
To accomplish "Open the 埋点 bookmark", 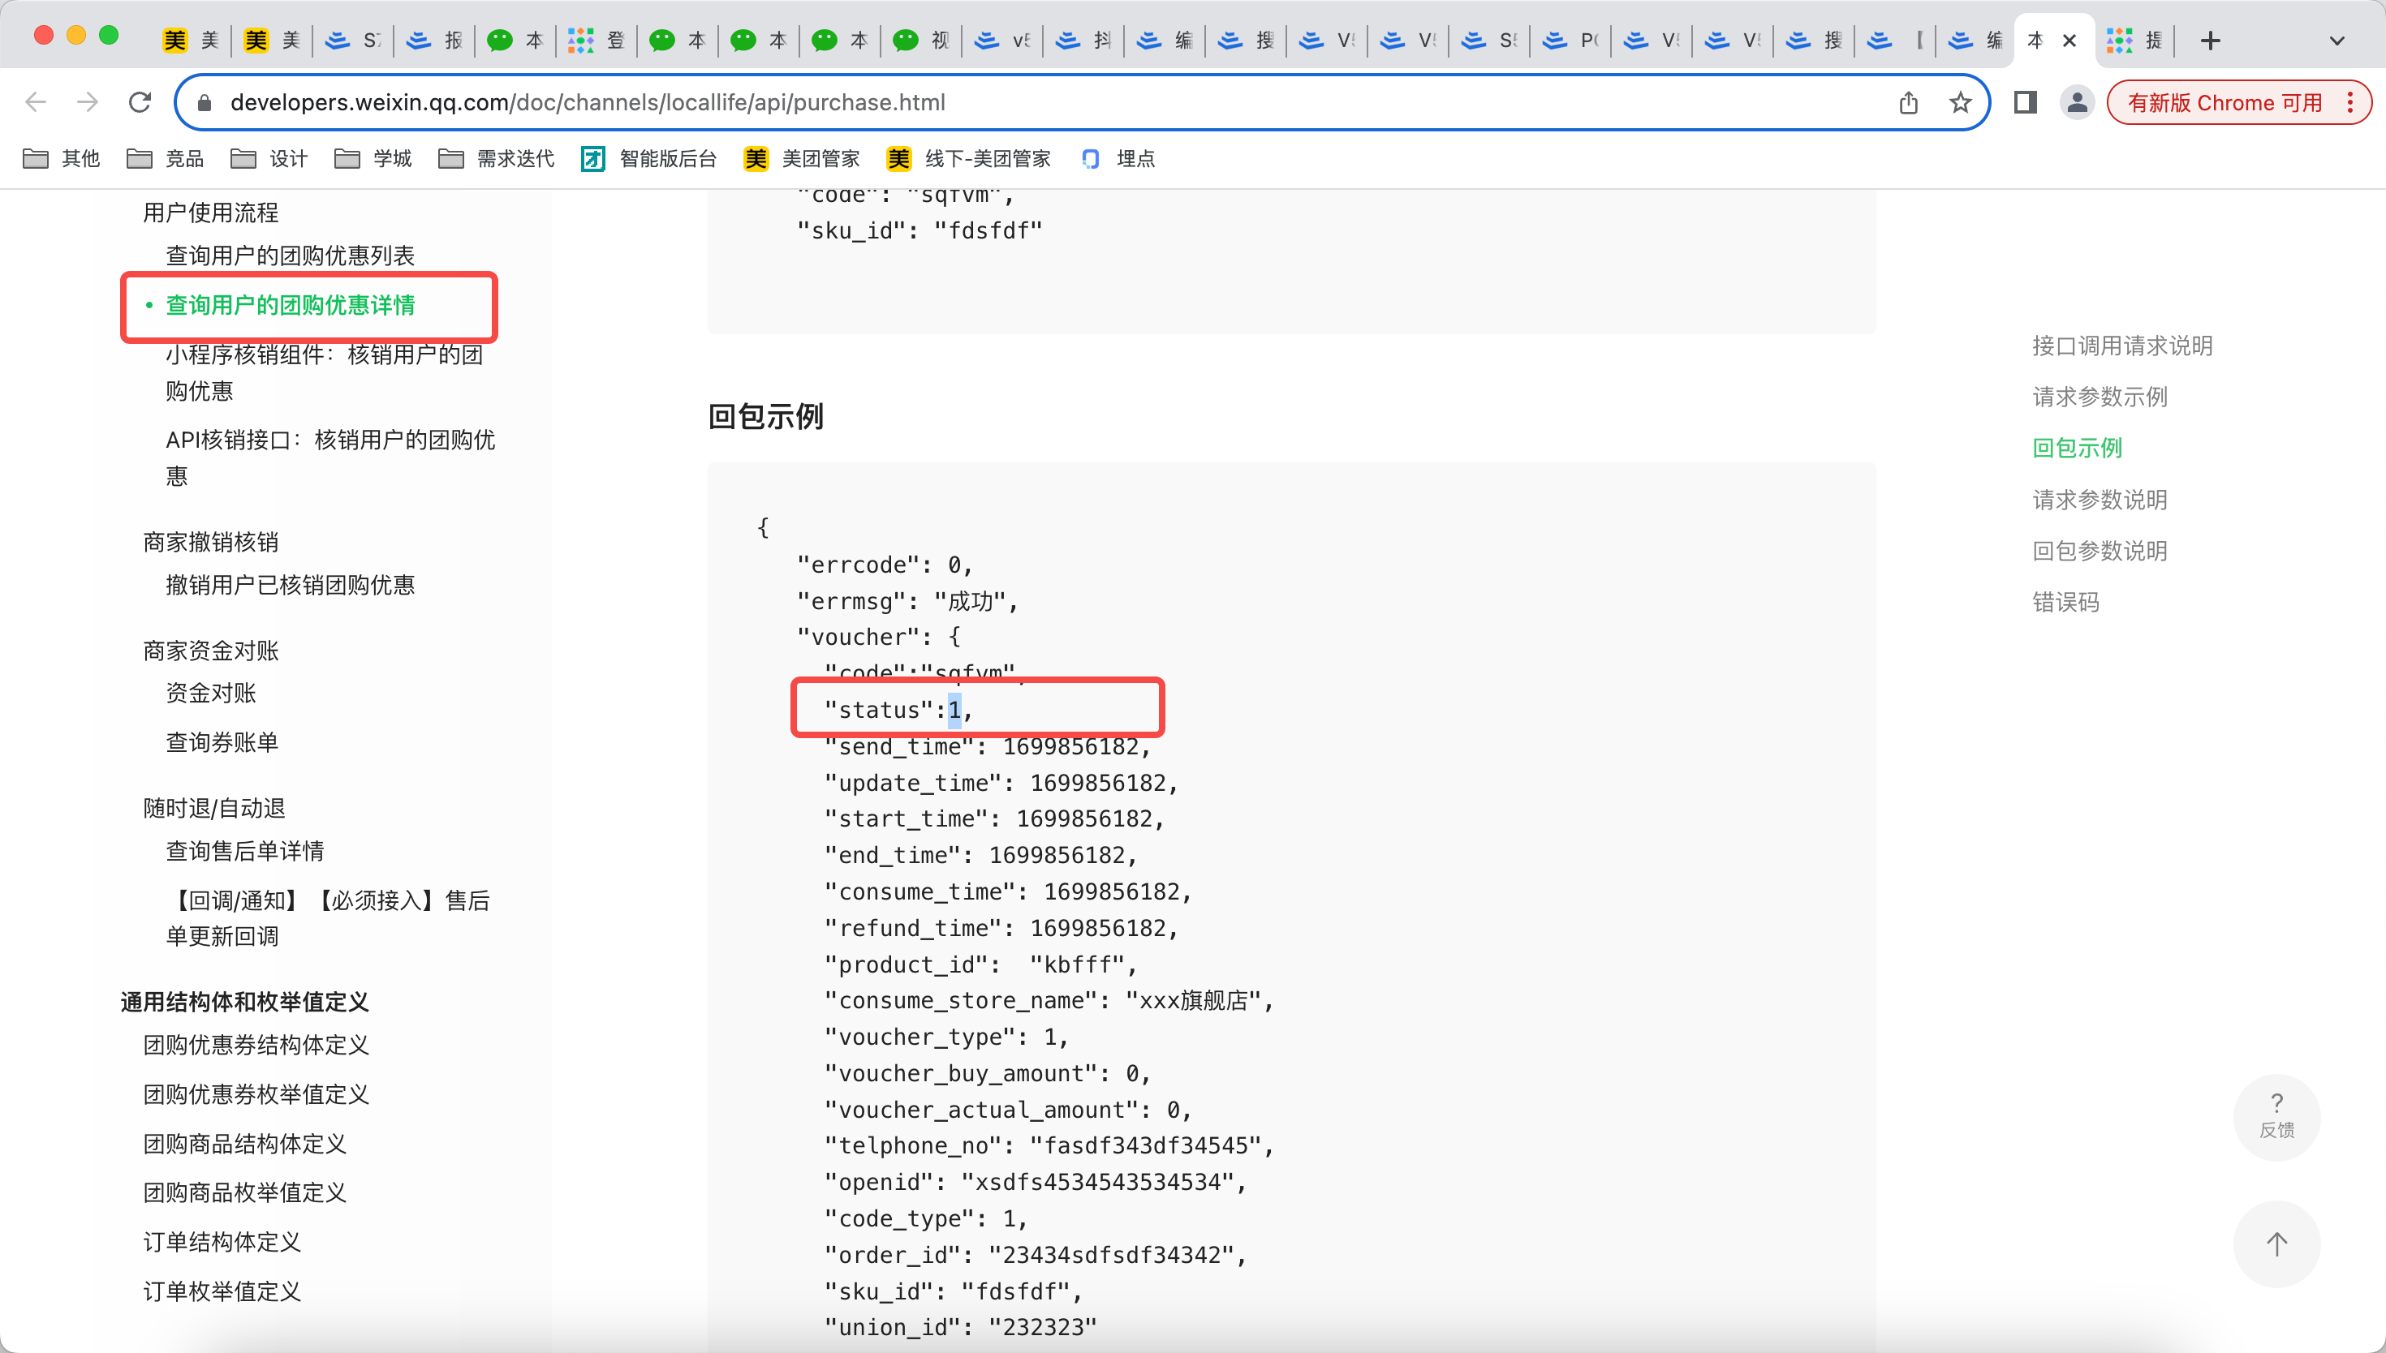I will point(1118,159).
